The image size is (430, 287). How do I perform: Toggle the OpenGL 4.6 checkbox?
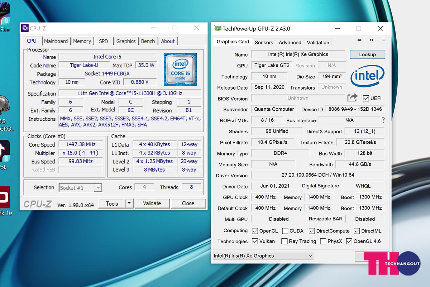pos(349,241)
